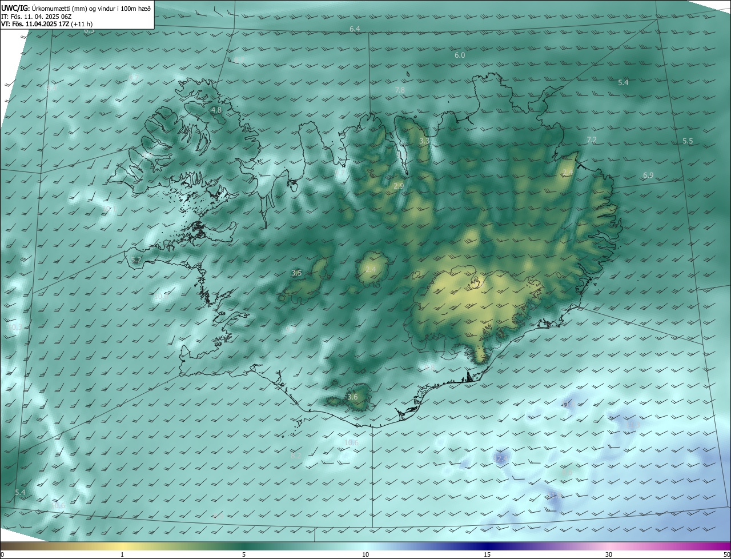The width and height of the screenshot is (731, 559).
Task: Click the 2.9 value label on the map
Action: [x=399, y=186]
